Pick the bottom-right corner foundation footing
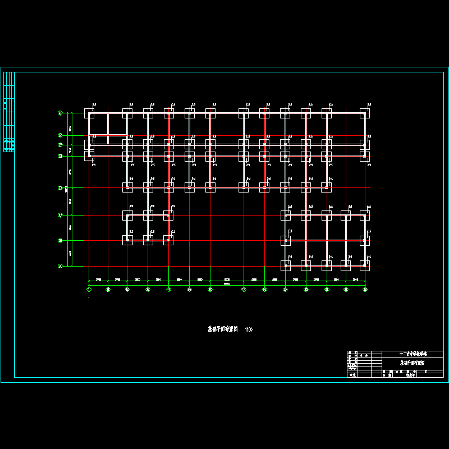 [365, 266]
